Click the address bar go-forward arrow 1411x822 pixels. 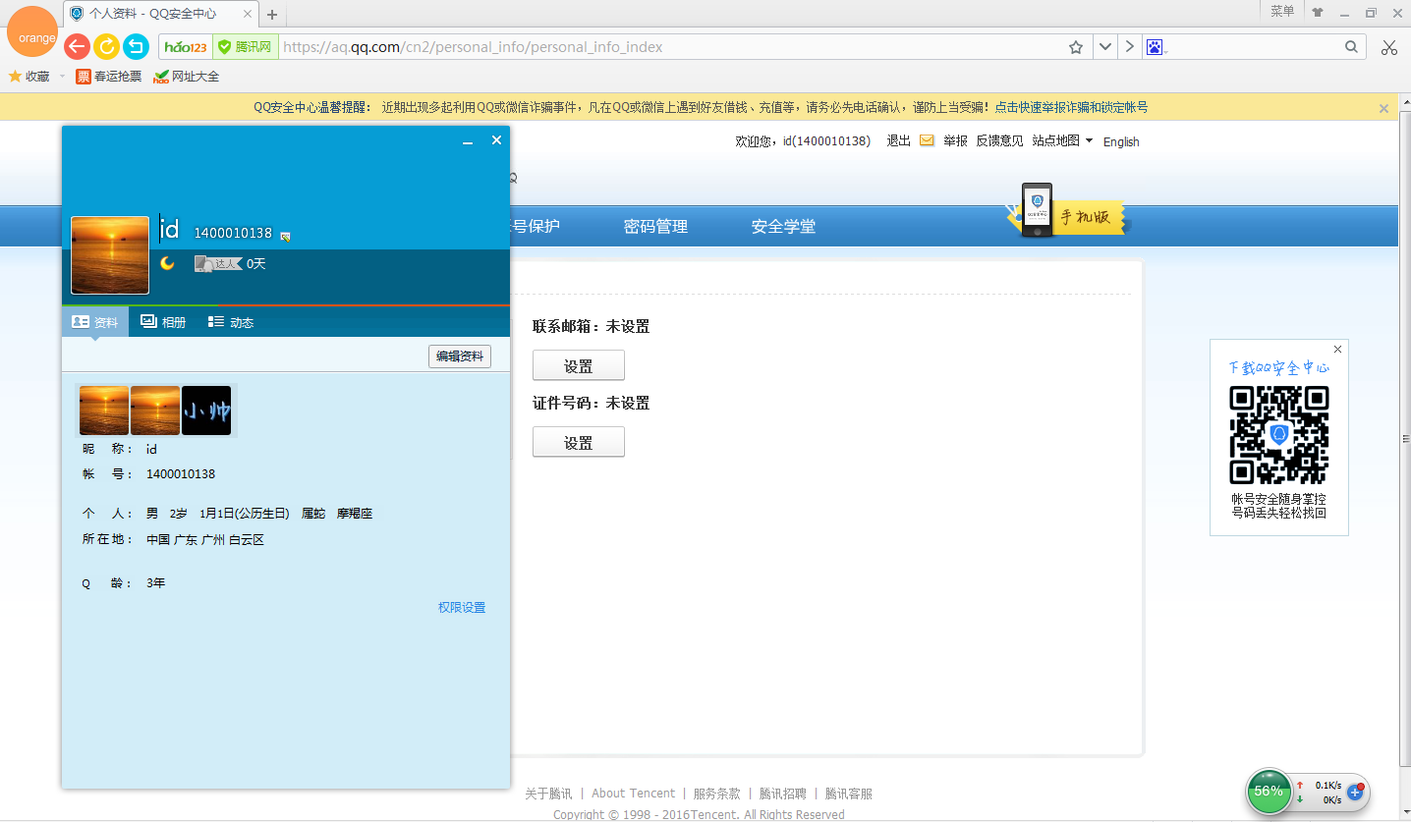(1129, 47)
